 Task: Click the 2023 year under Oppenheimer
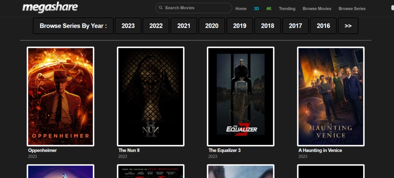(32, 156)
